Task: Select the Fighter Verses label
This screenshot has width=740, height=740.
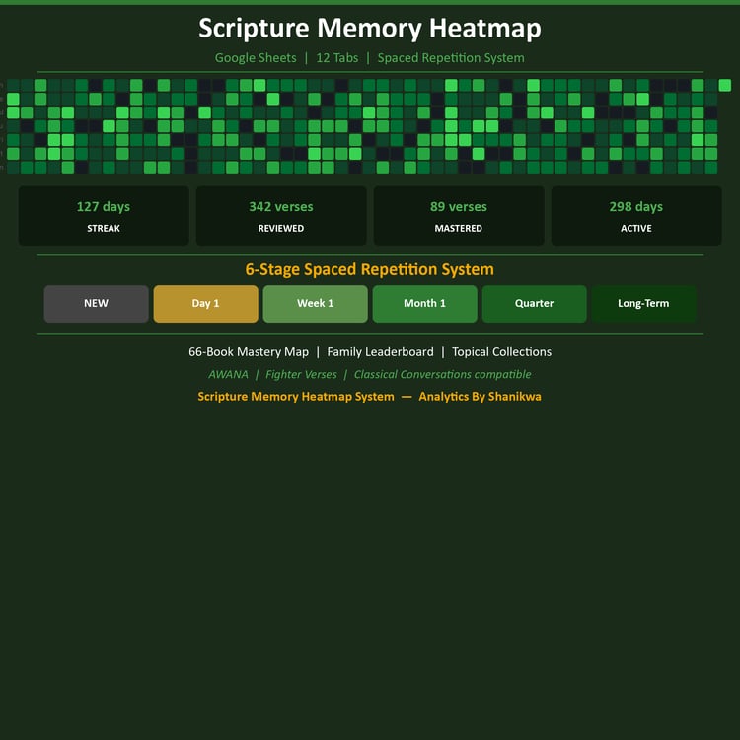Action: pyautogui.click(x=301, y=374)
